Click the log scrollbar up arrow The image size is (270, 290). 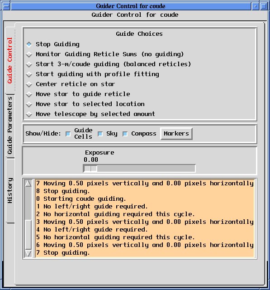[28, 184]
